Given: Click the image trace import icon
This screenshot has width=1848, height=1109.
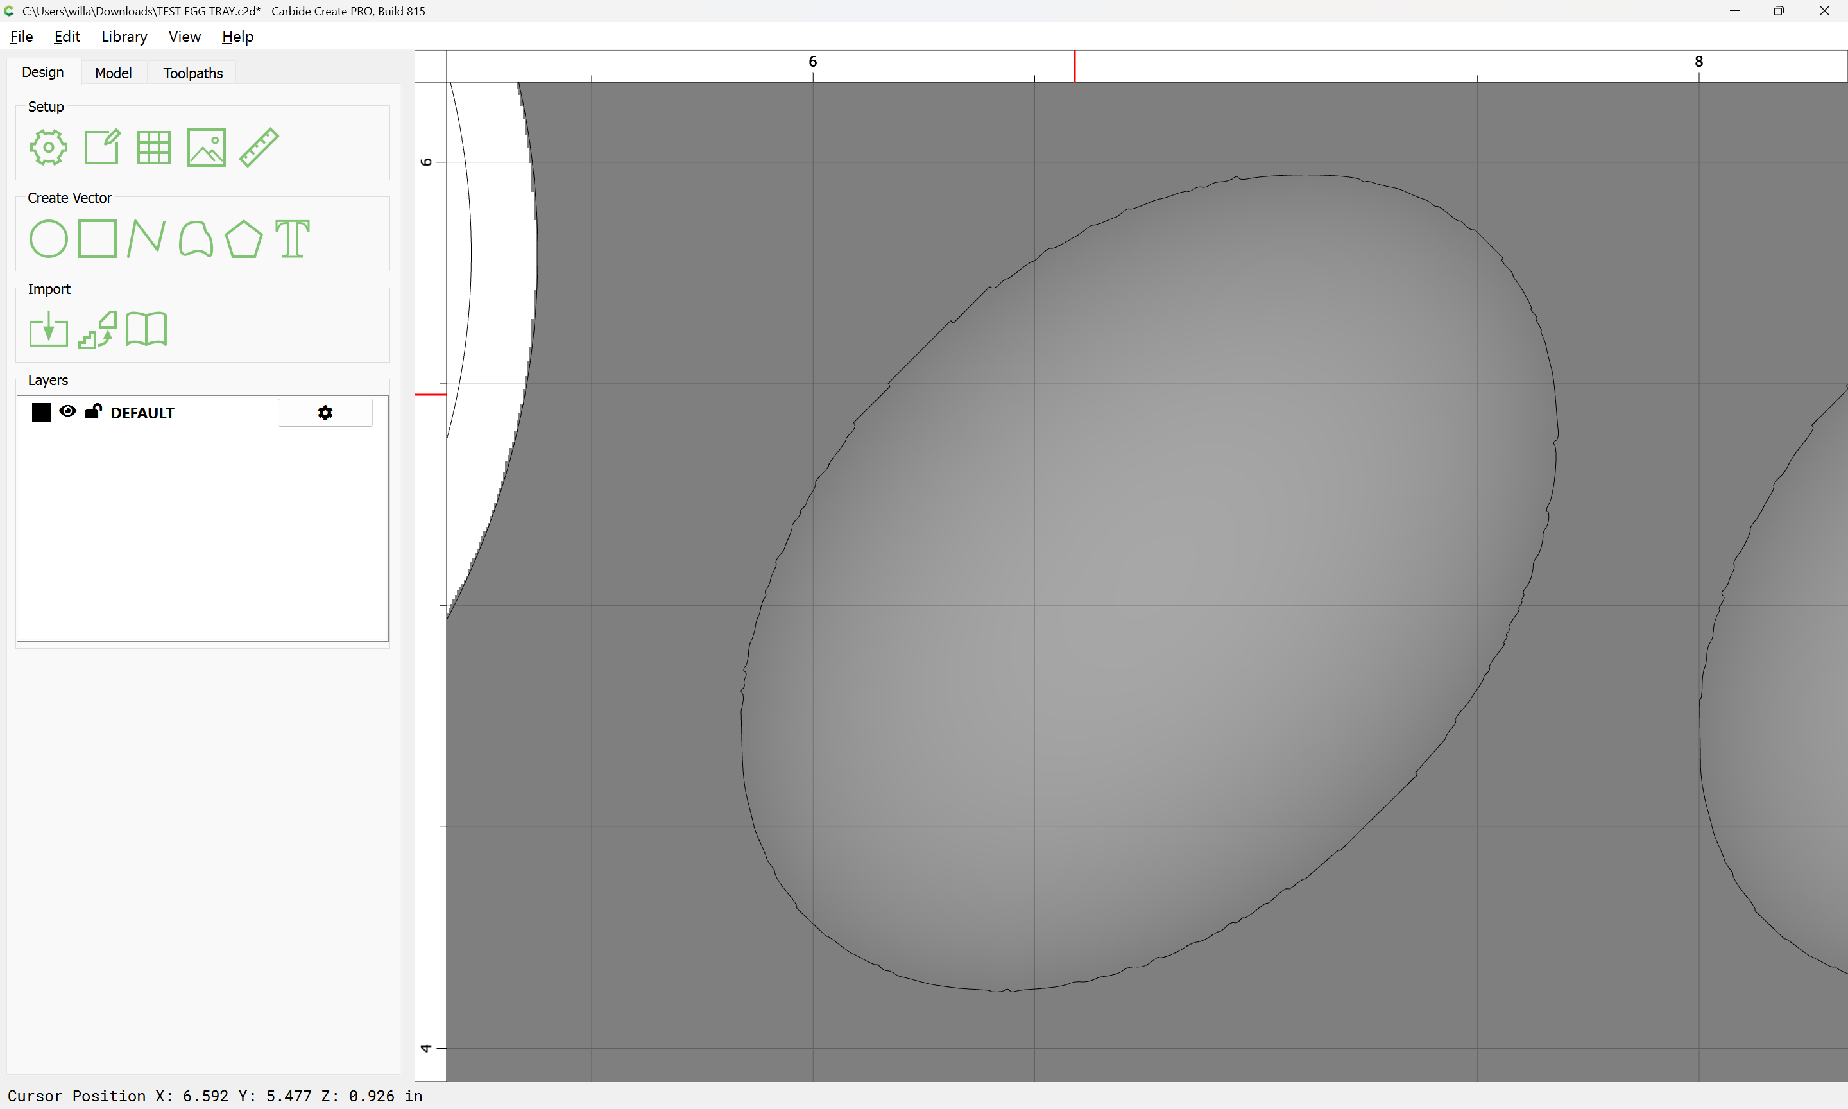Looking at the screenshot, I should pos(98,329).
